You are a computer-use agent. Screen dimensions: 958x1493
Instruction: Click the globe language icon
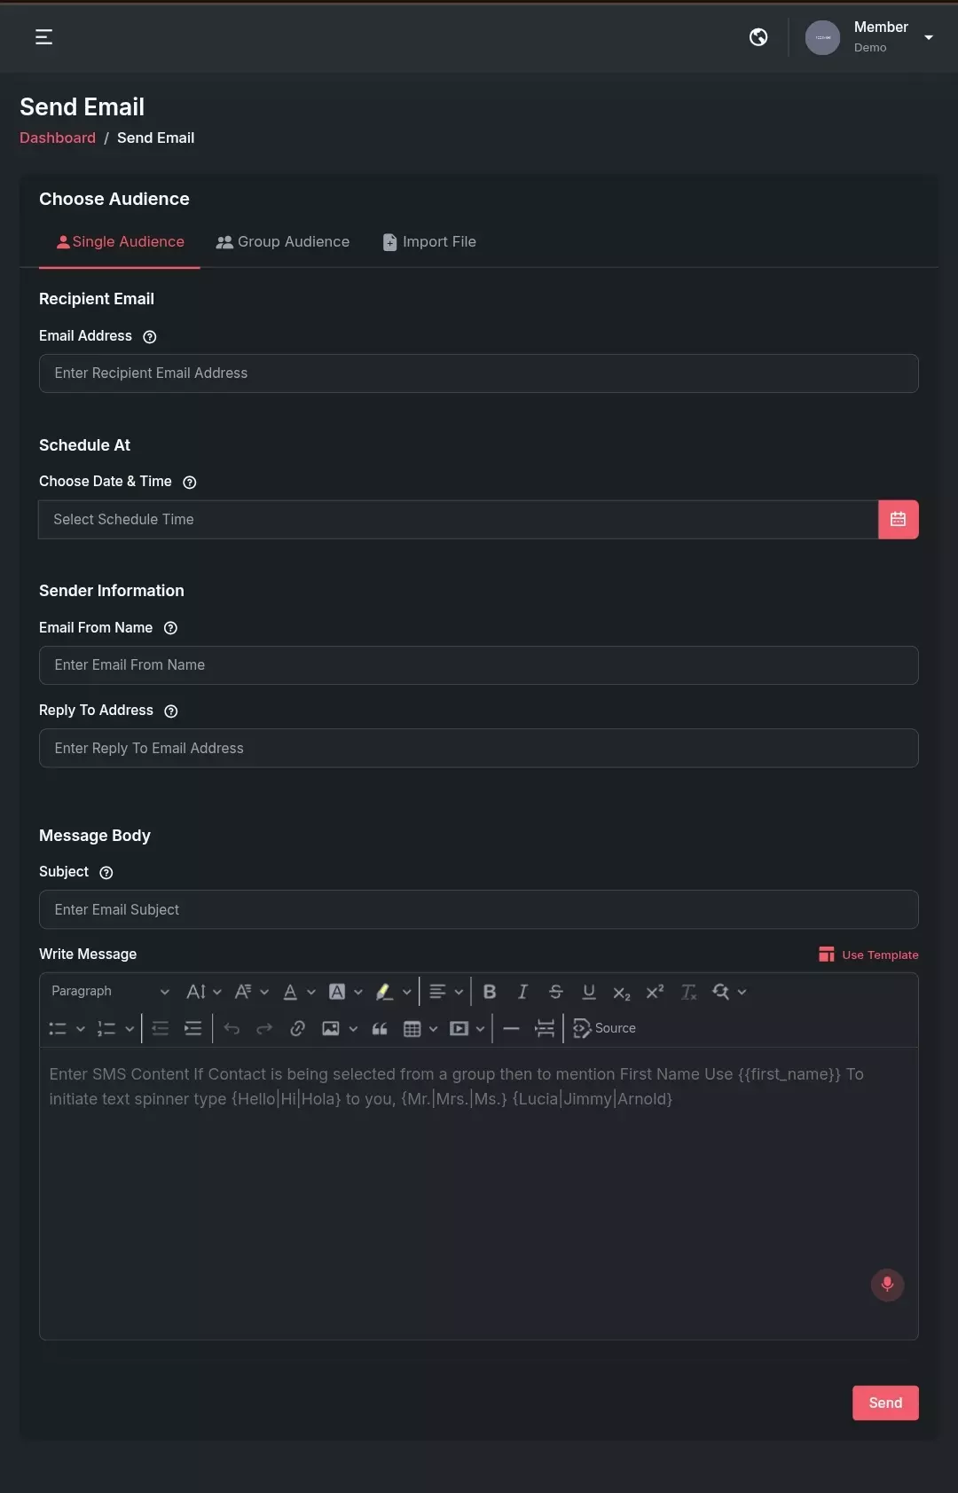(x=758, y=36)
